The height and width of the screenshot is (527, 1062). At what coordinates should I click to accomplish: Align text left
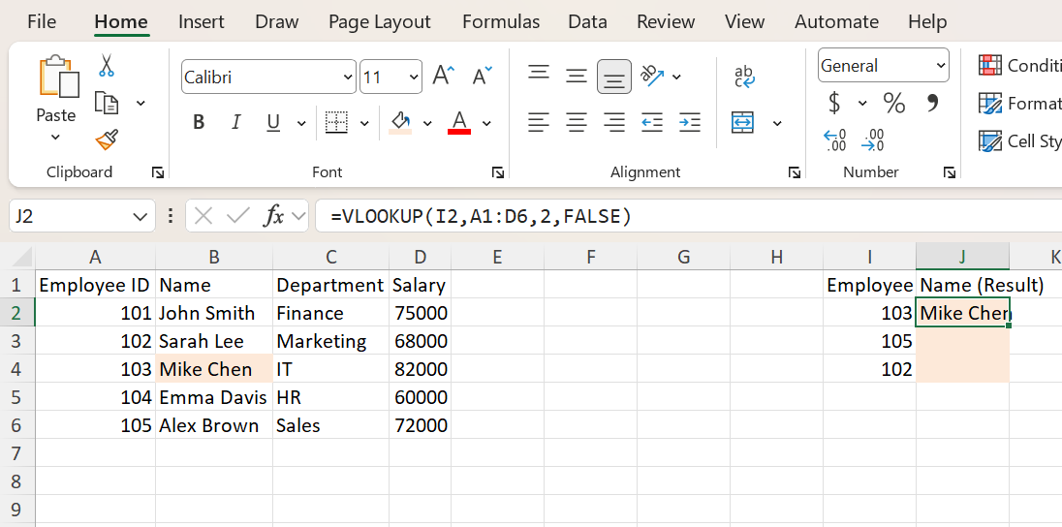point(539,123)
